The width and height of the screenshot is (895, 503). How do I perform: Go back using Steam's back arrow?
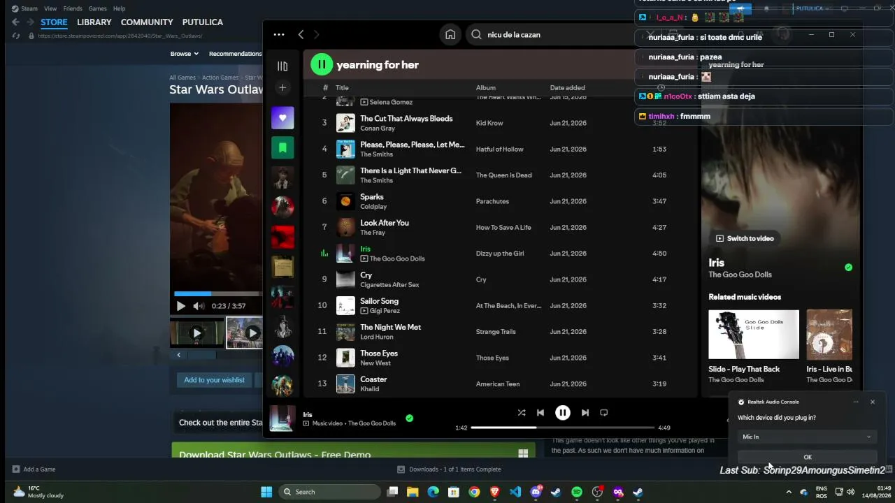(x=15, y=22)
